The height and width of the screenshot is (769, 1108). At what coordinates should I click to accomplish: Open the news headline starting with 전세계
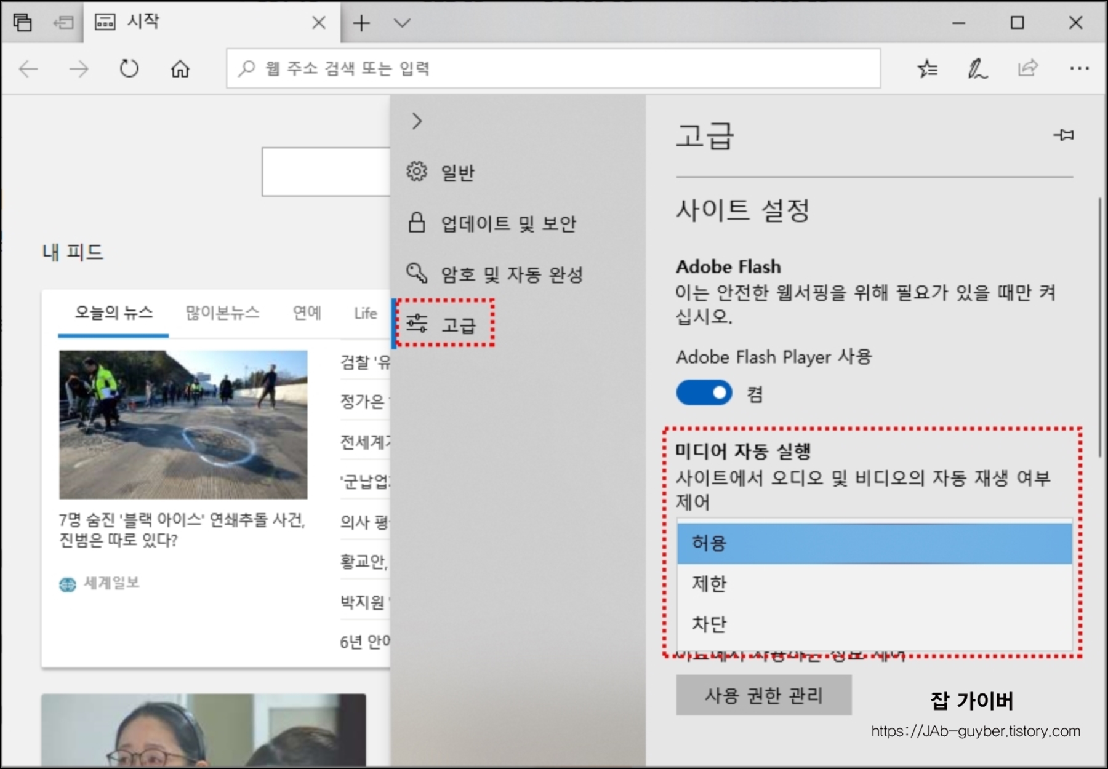(x=365, y=442)
